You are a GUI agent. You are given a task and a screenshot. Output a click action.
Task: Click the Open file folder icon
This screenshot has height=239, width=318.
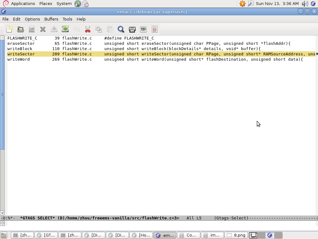pyautogui.click(x=20, y=29)
